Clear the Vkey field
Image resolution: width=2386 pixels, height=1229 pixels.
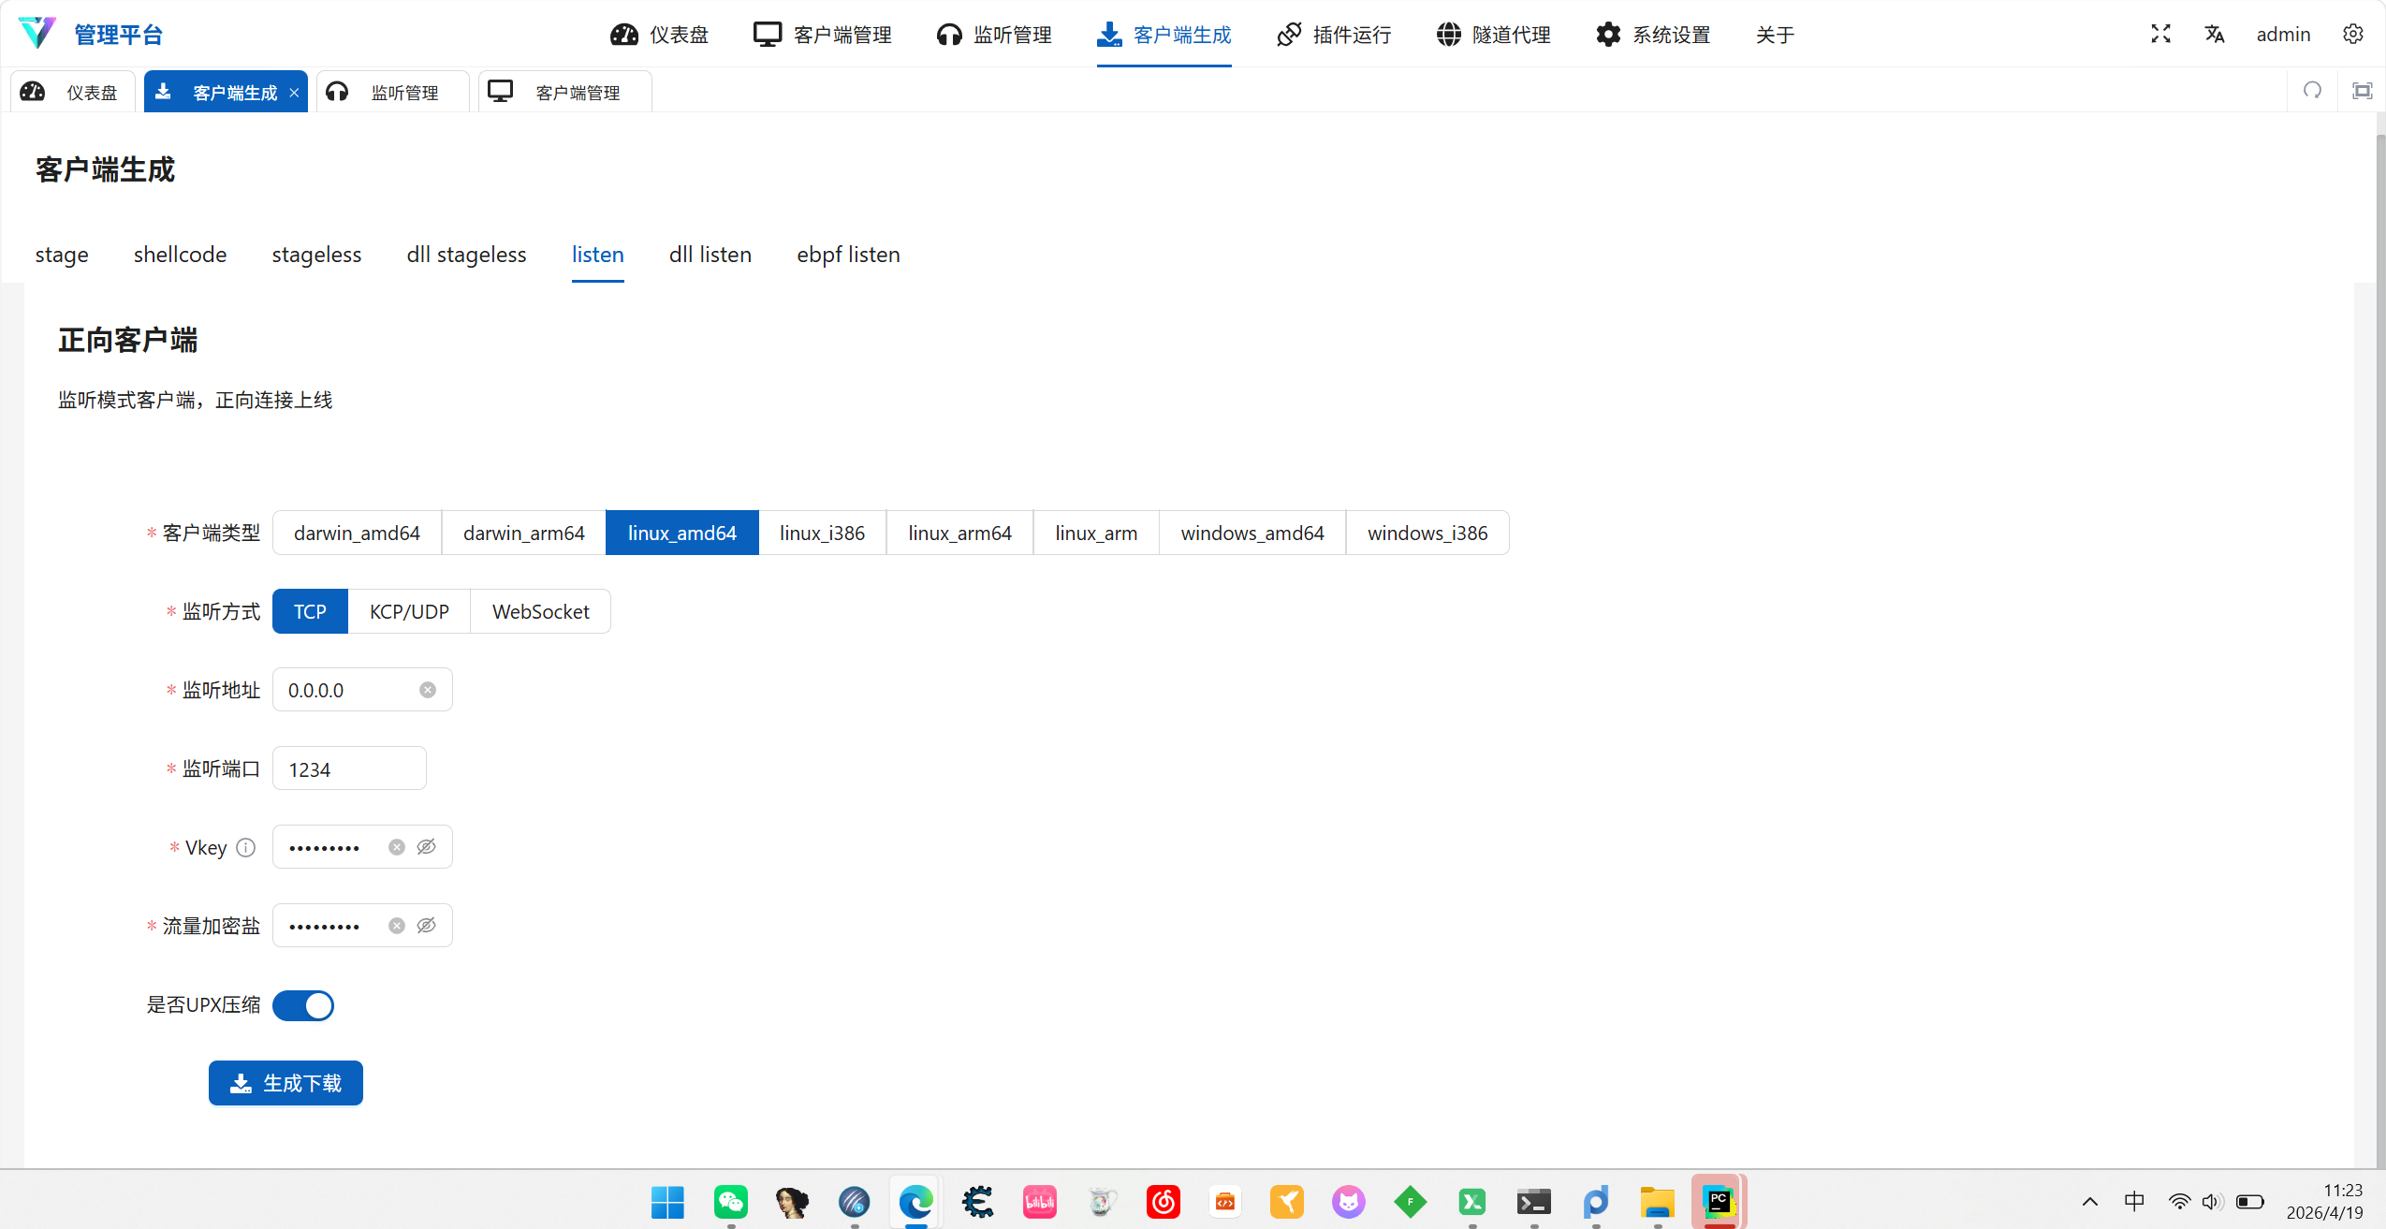tap(397, 847)
